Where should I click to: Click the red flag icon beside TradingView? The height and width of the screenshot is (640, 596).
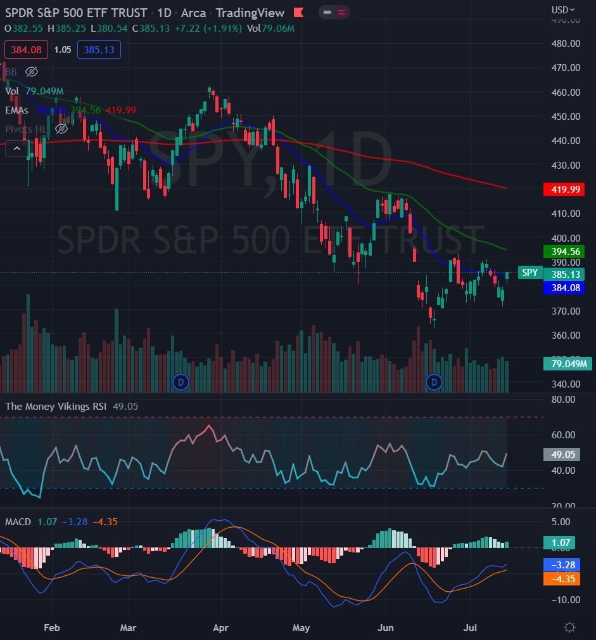(299, 13)
